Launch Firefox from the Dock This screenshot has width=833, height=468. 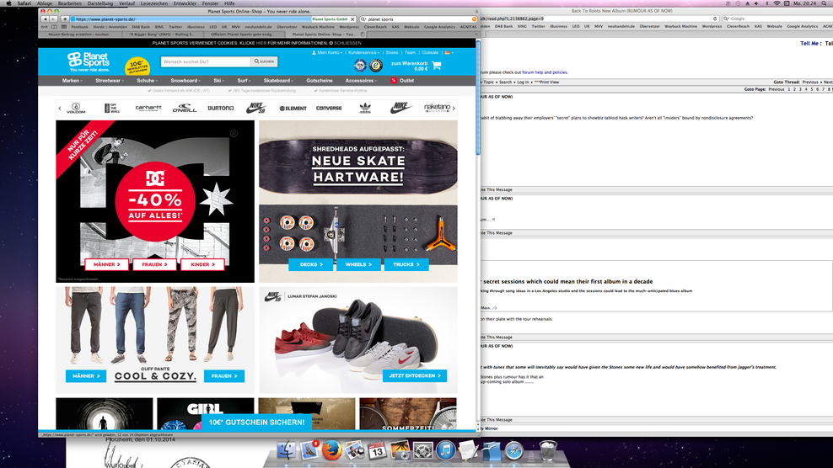[x=332, y=450]
